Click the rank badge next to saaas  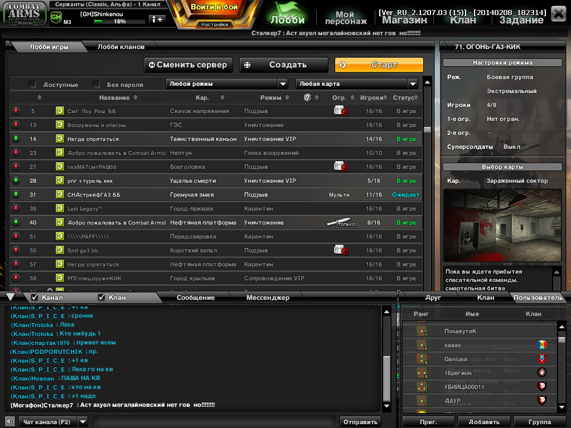[x=422, y=345]
